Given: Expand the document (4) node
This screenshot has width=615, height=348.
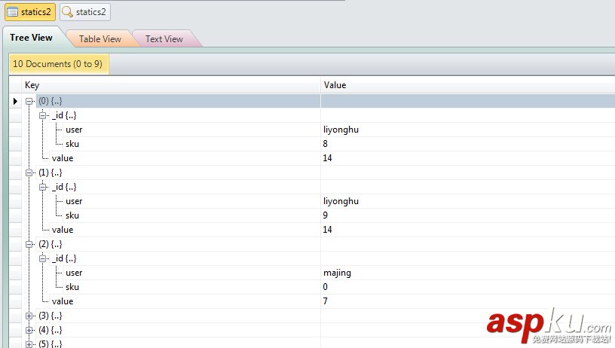Looking at the screenshot, I should (29, 330).
